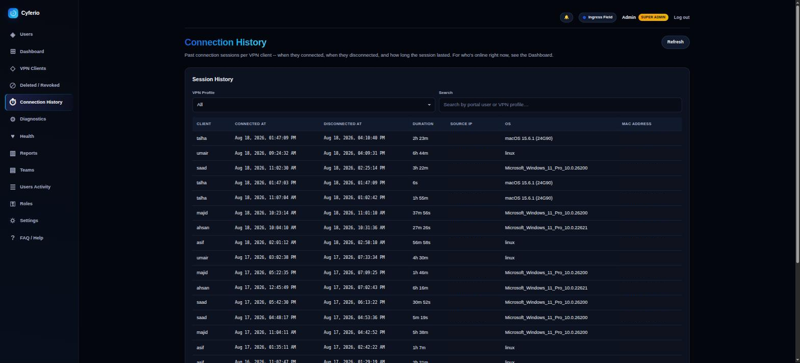Click the 5m 19s duration cell

(420, 318)
